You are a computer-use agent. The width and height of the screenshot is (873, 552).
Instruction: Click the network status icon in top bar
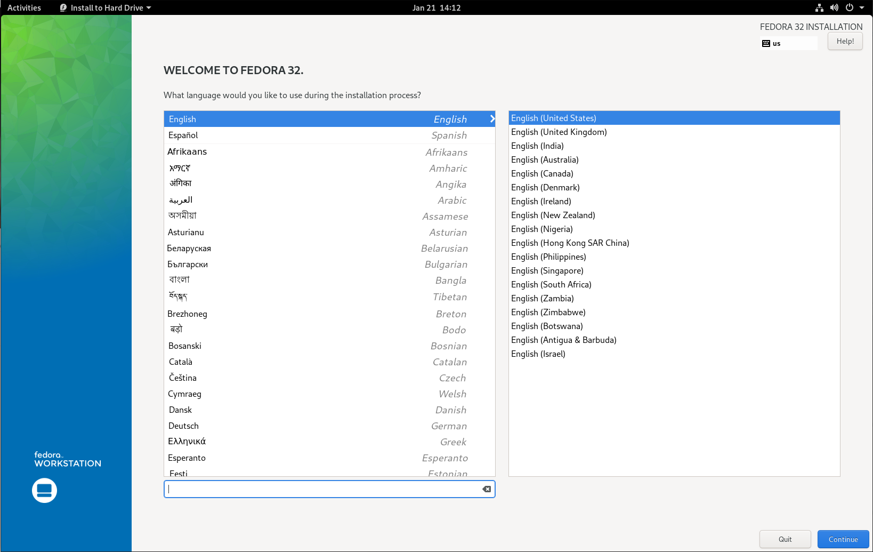pos(819,7)
